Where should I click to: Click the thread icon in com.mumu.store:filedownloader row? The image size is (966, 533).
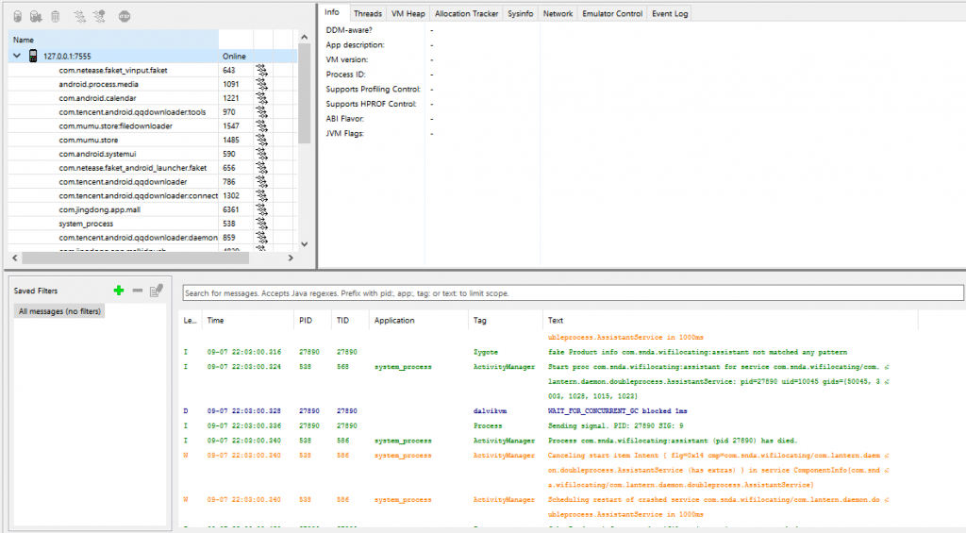tap(262, 125)
